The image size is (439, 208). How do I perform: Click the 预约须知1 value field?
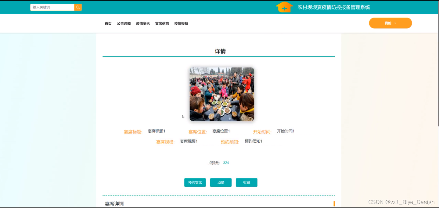pos(264,141)
